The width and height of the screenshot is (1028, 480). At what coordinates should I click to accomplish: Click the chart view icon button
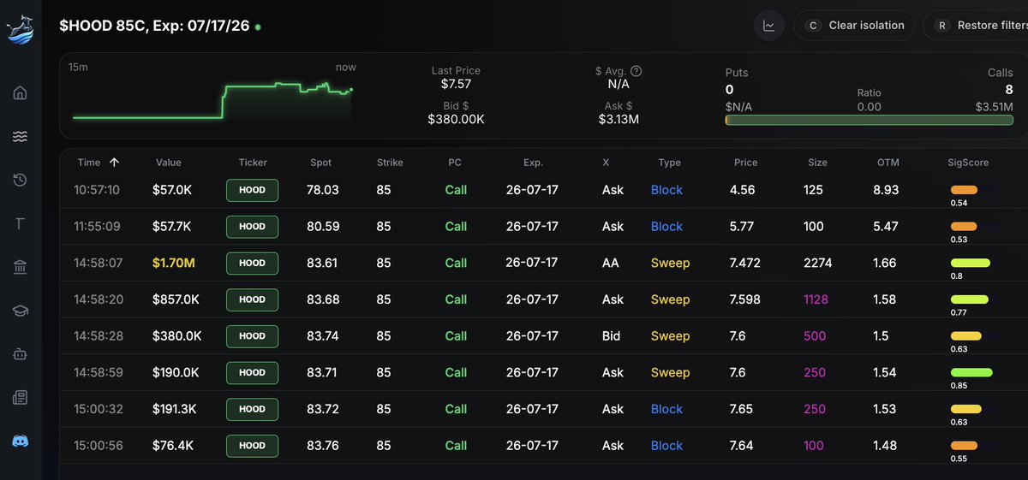pos(769,26)
